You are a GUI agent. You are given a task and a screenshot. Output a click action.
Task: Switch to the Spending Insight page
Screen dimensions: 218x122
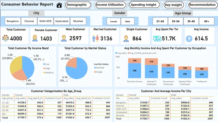tap(144, 5)
